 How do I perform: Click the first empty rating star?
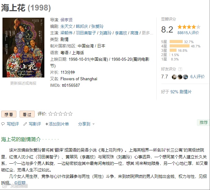(x=50, y=114)
